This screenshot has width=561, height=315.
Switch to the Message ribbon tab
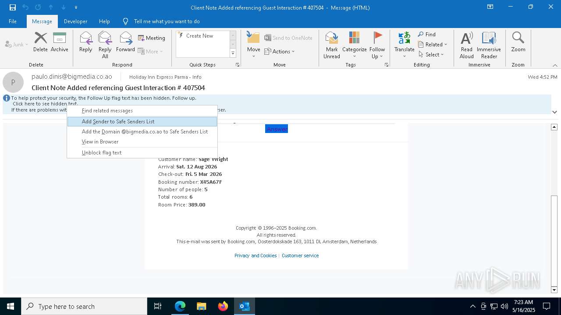tap(42, 21)
